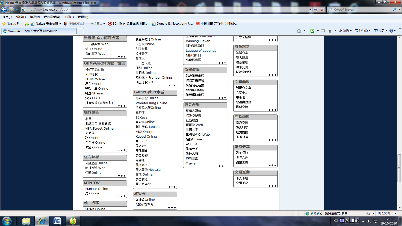
Task: Open the Wonder King Online link
Action: (151, 103)
